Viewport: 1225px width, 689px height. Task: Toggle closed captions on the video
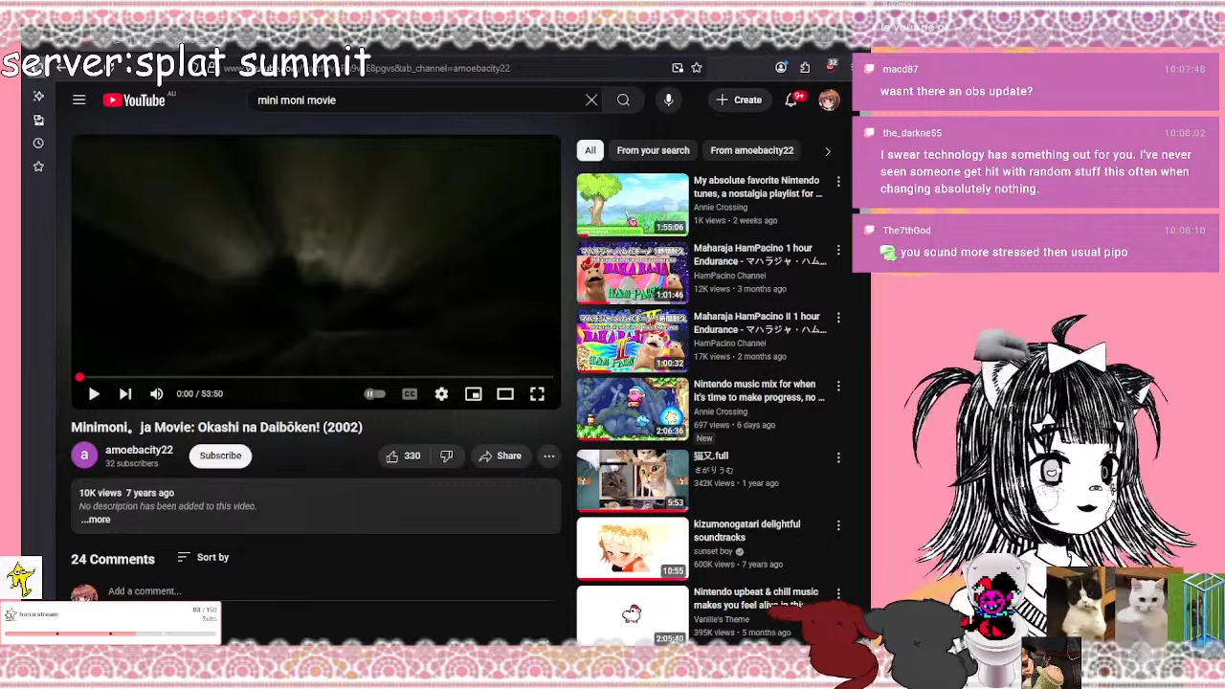[x=410, y=394]
